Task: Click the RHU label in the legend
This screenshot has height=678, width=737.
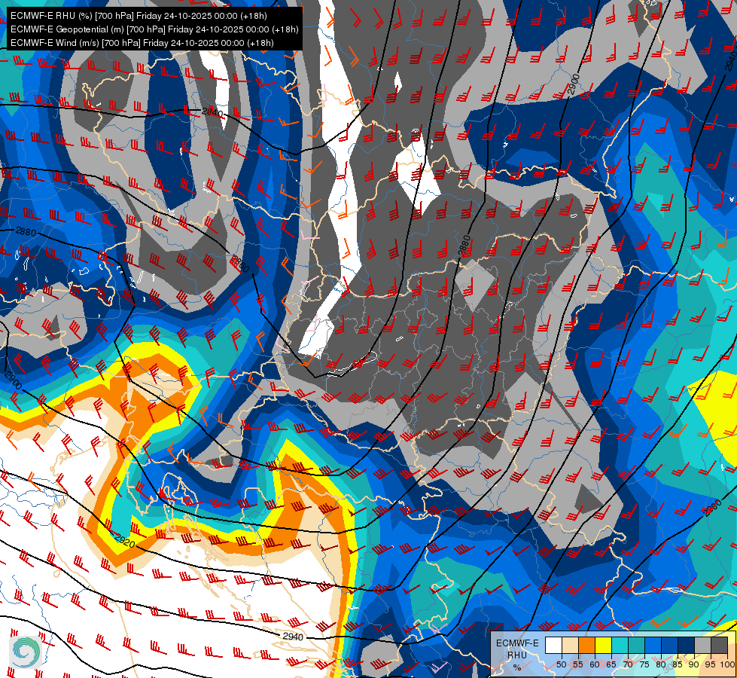Action: pos(517,655)
